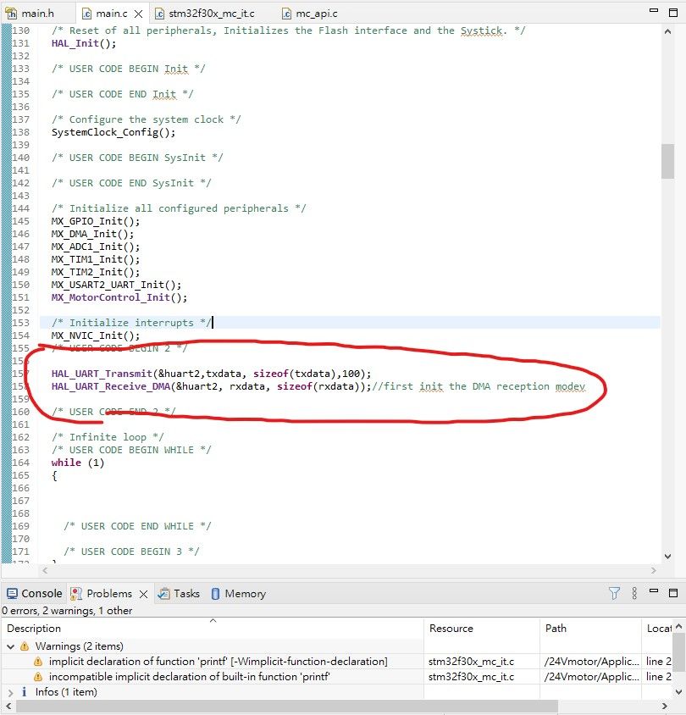The image size is (686, 715).
Task: Click editor vertical scrollbar up arrow
Action: pyautogui.click(x=667, y=31)
